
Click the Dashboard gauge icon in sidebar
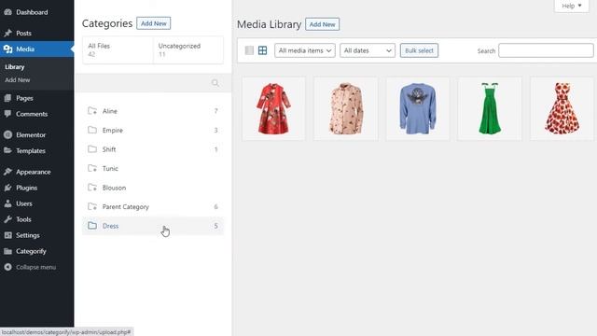click(x=7, y=12)
